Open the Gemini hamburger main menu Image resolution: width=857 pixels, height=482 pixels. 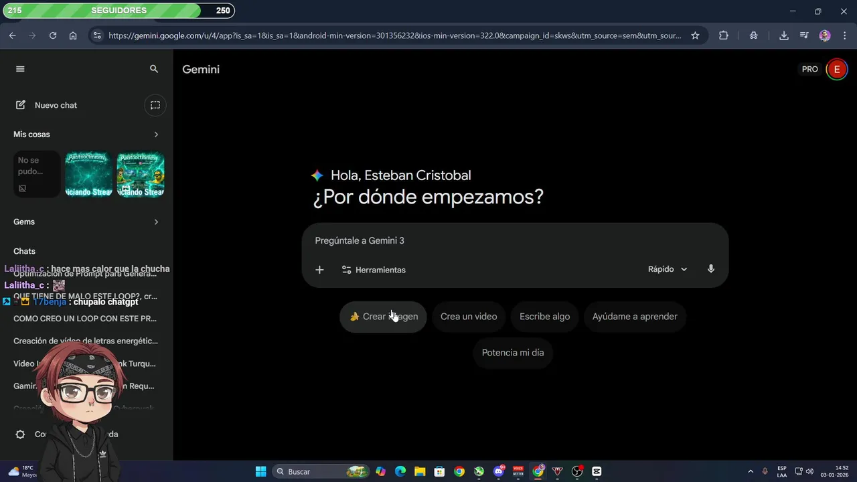click(x=20, y=69)
